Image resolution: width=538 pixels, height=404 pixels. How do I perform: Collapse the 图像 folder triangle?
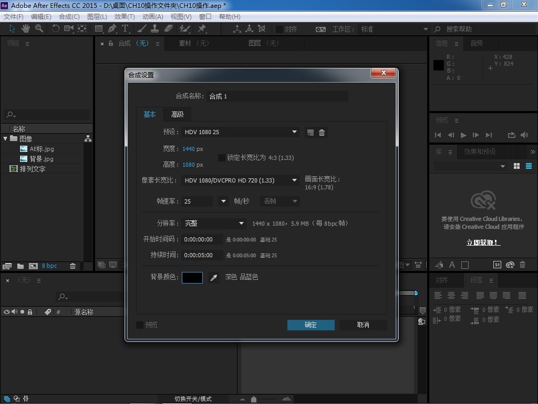[5, 138]
